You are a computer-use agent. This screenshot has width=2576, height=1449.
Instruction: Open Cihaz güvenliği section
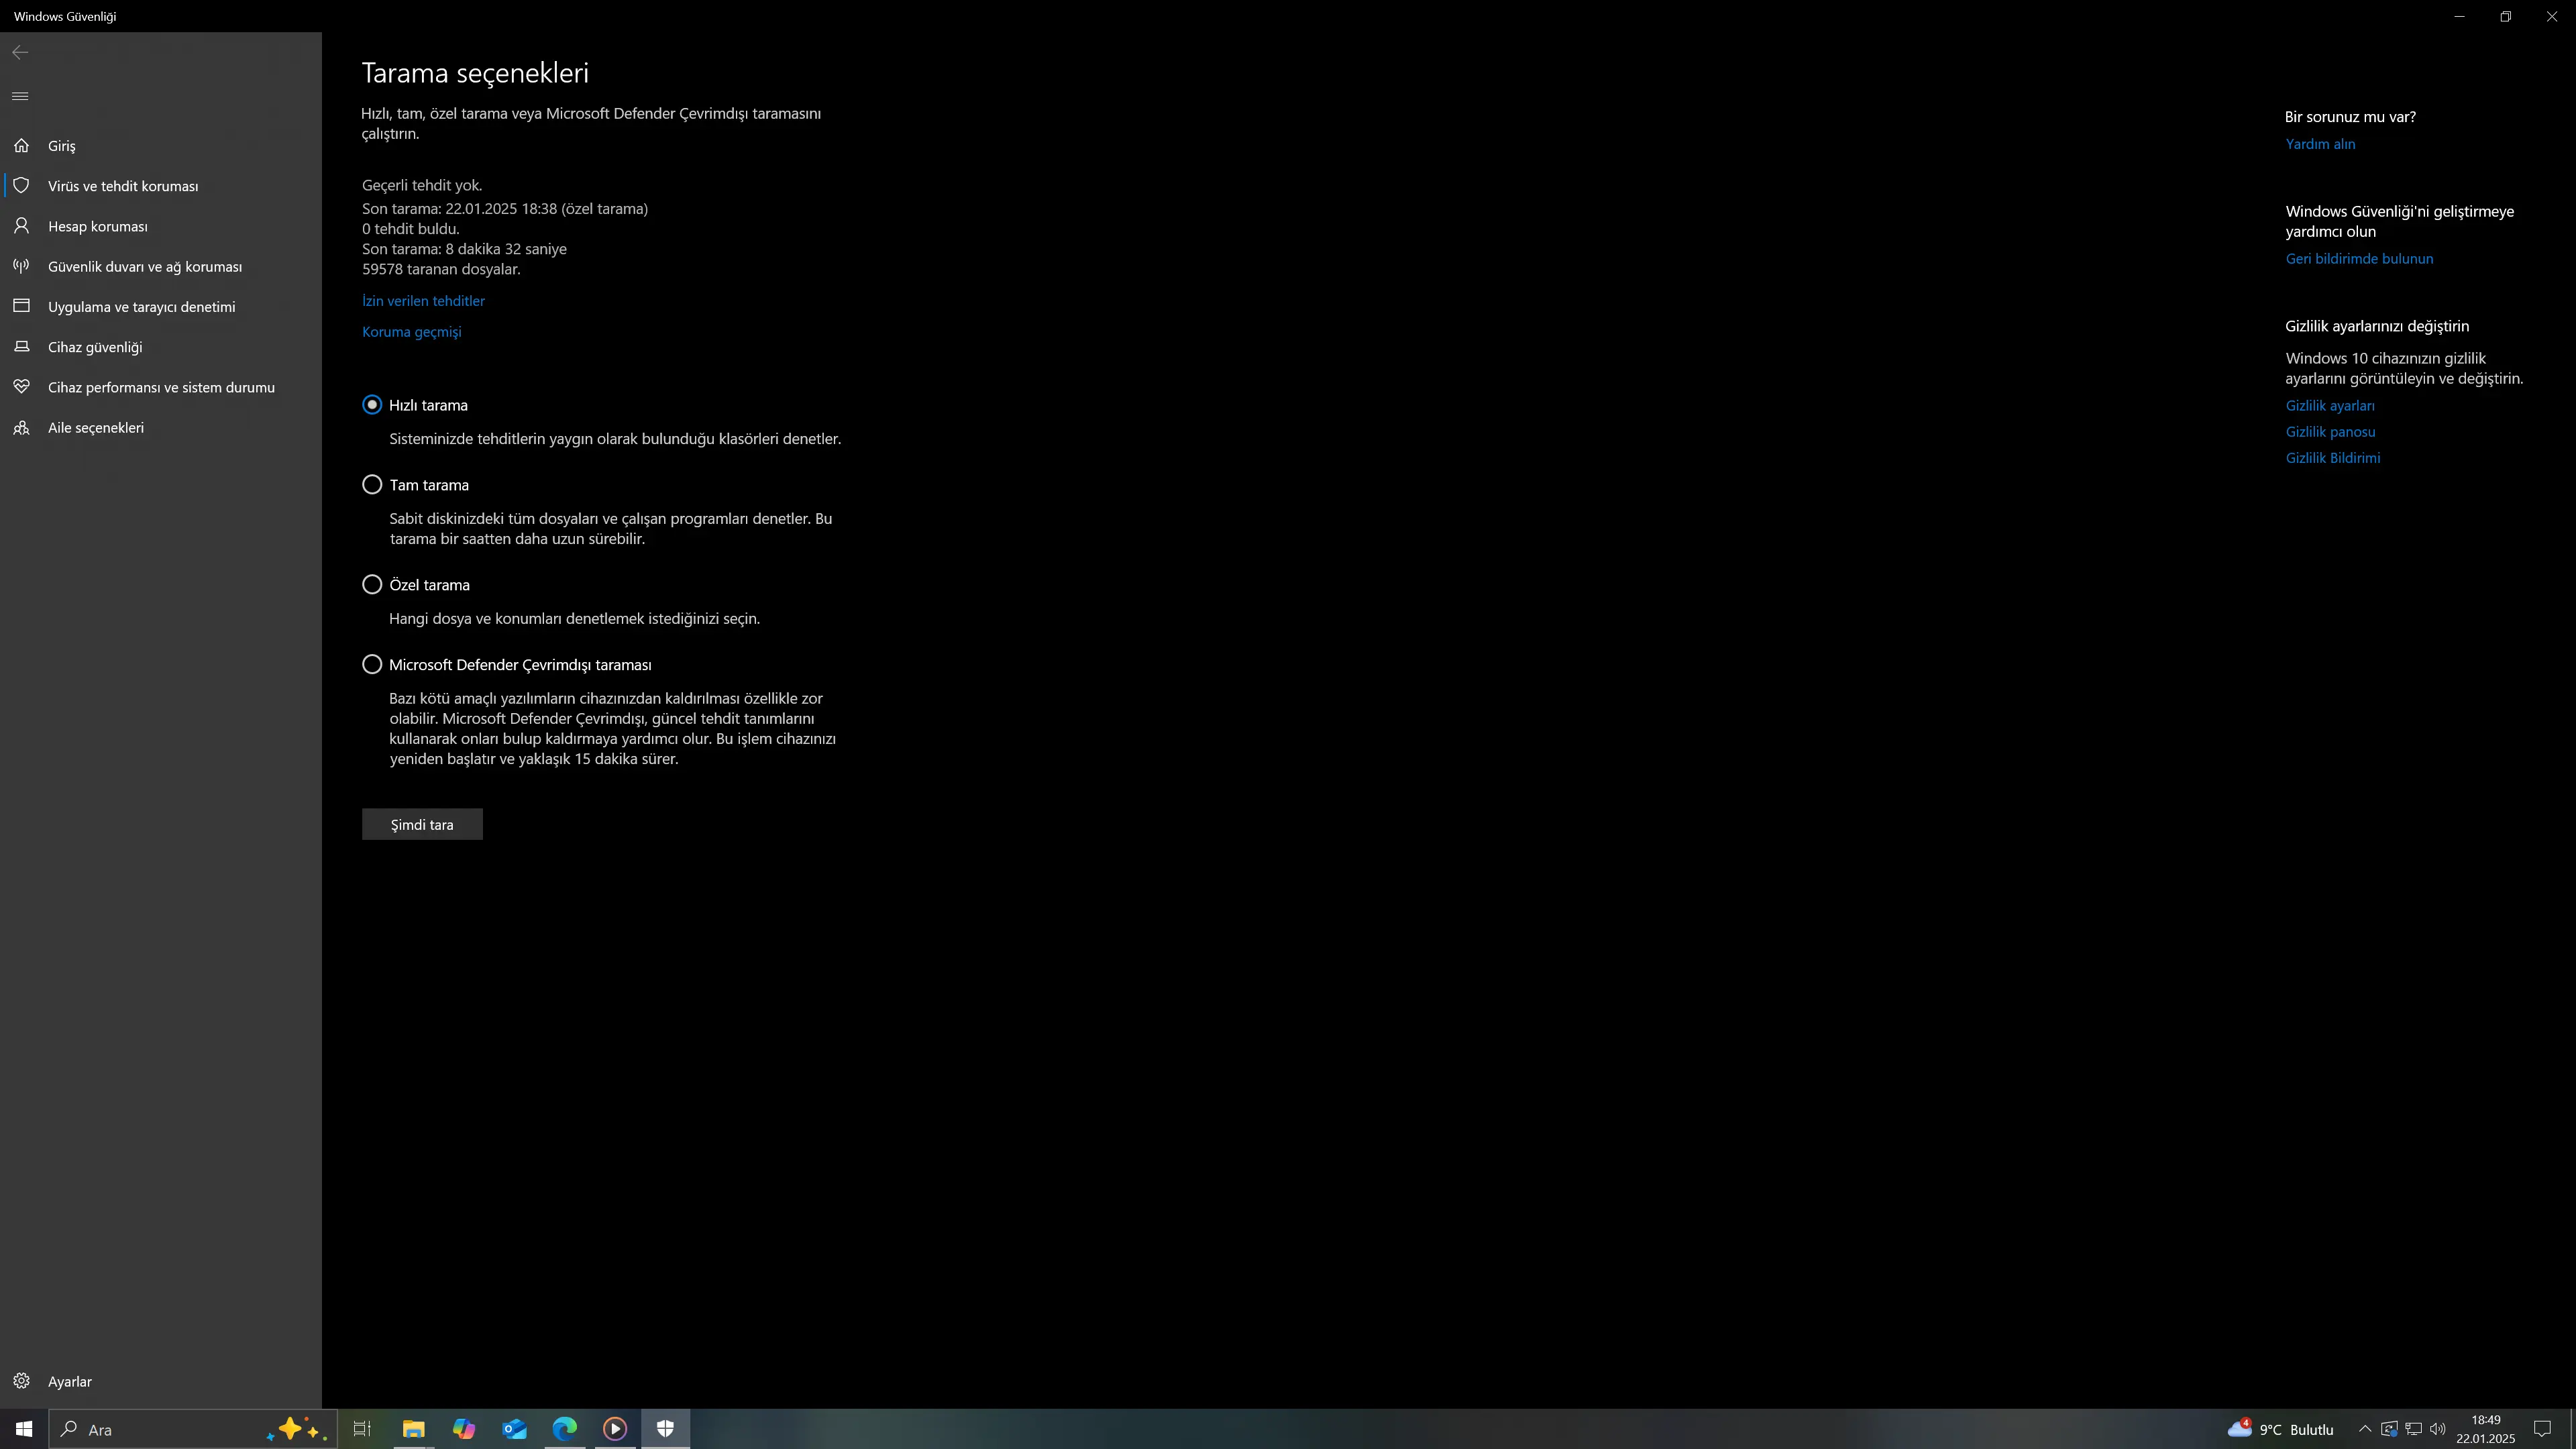click(x=161, y=347)
